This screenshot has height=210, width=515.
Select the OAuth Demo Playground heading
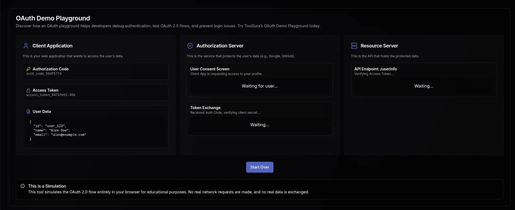coord(53,18)
